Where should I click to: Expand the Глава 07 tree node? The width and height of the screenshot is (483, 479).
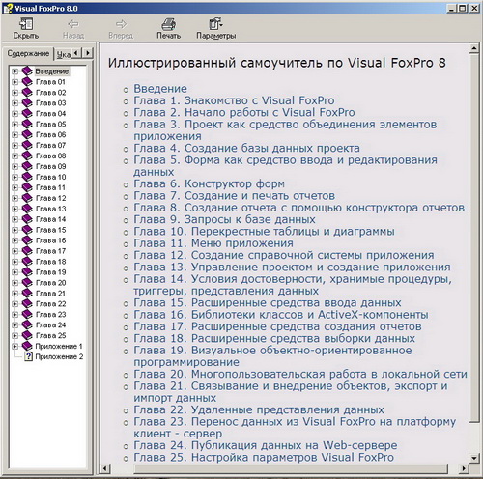click(14, 145)
